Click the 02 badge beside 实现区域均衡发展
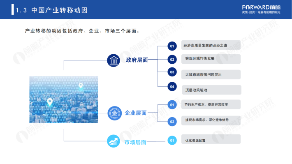292x164 pixels. (172, 60)
